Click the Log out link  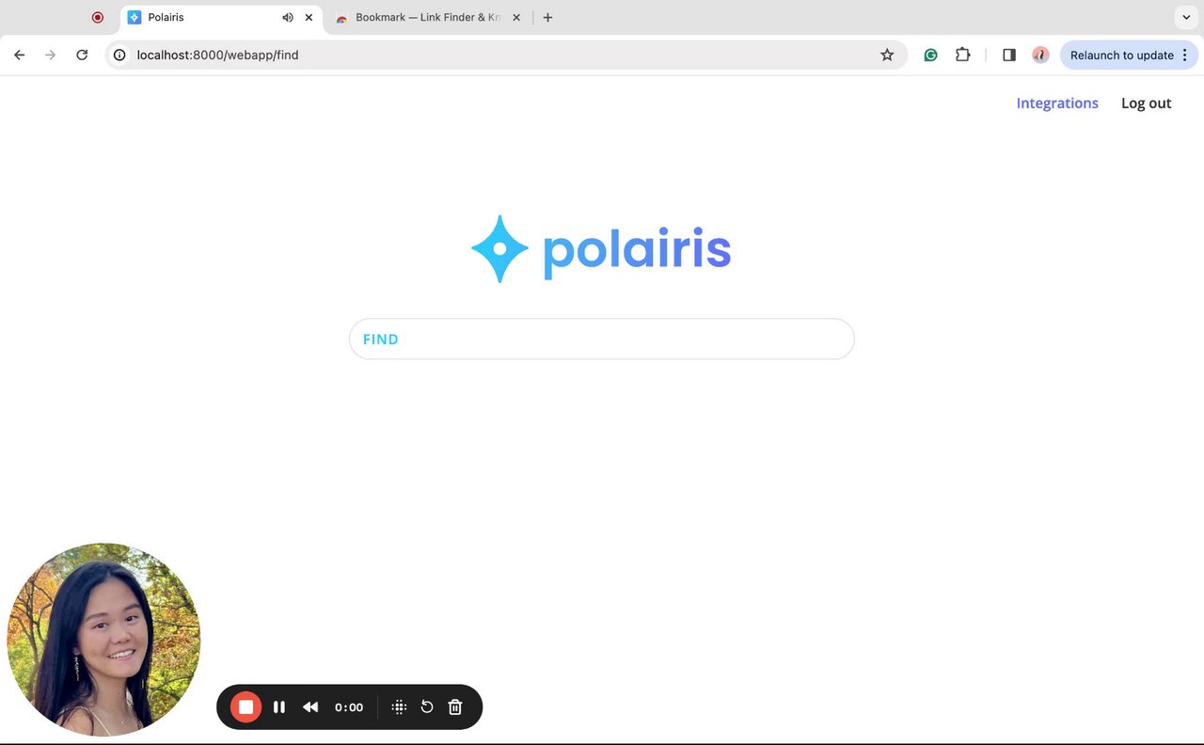[1146, 103]
